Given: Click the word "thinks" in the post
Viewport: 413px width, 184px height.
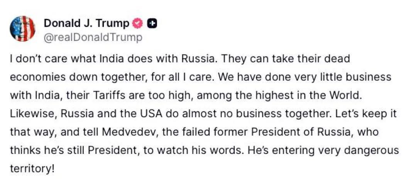Looking at the screenshot, I should [24, 150].
